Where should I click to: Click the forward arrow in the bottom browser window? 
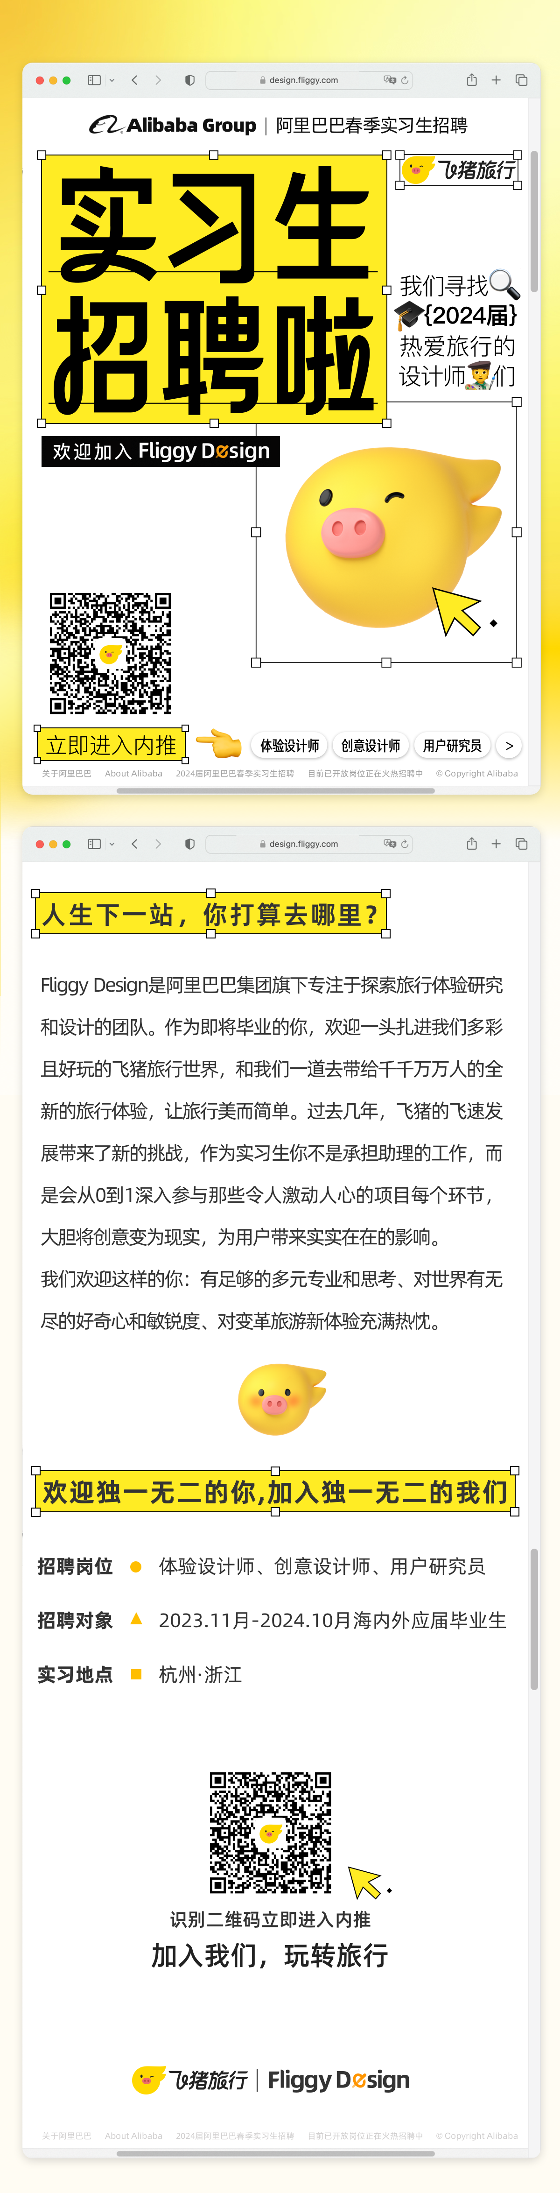pyautogui.click(x=158, y=844)
